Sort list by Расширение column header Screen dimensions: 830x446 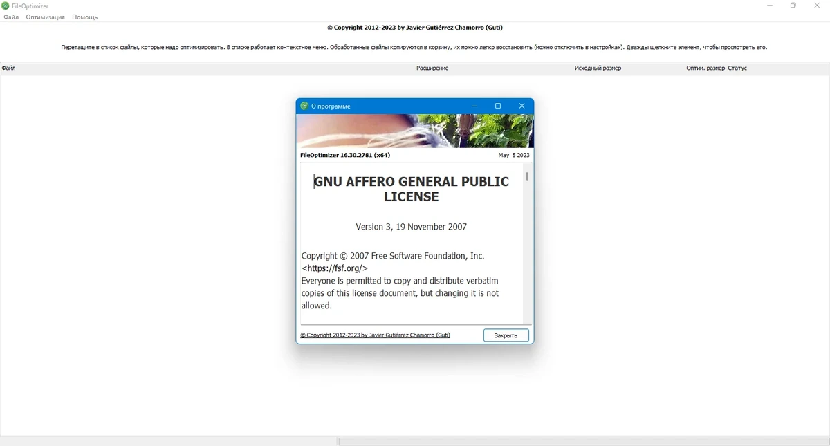pos(432,68)
